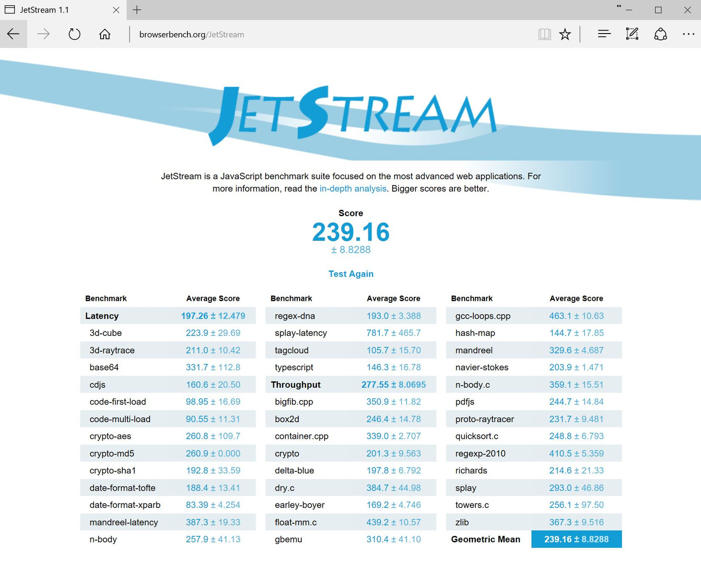Click date-format-tofte benchmark name
Image resolution: width=701 pixels, height=575 pixels.
tap(122, 488)
